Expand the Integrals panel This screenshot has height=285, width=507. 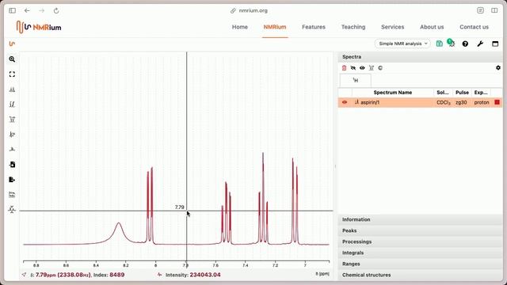[420, 253]
